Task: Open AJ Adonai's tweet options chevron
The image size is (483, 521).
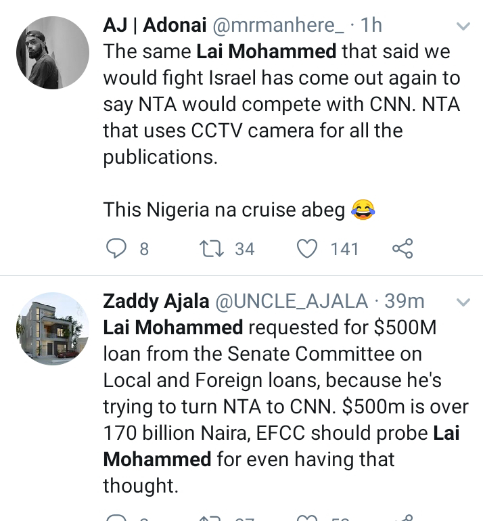Action: point(463,27)
